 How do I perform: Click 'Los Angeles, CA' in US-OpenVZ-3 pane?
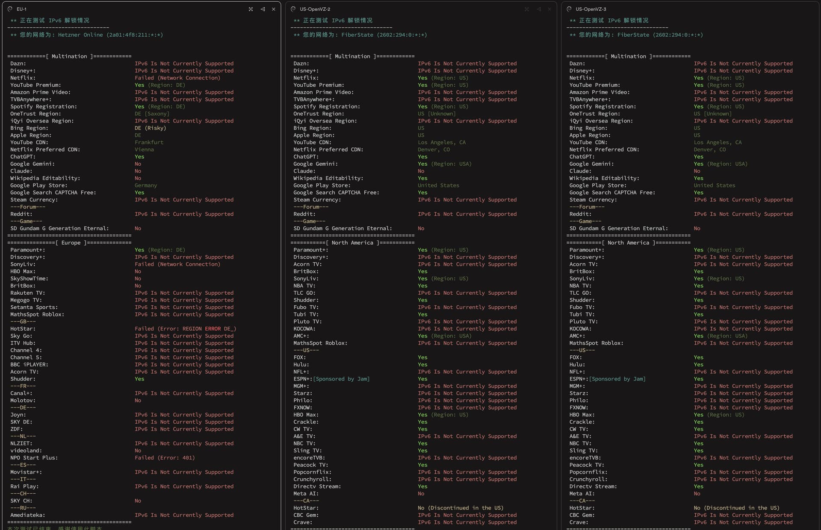click(718, 142)
